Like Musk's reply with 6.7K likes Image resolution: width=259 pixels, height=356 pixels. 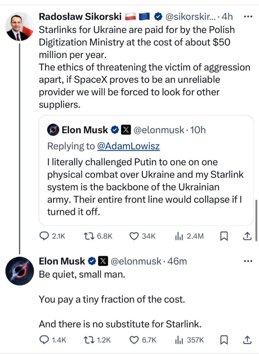134,340
